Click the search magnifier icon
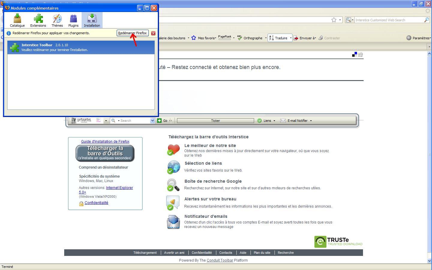432x270 pixels. (426, 20)
